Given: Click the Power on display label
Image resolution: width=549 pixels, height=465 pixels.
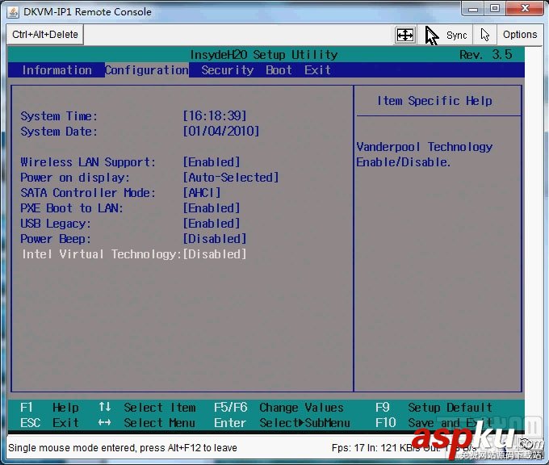Looking at the screenshot, I should [x=74, y=178].
